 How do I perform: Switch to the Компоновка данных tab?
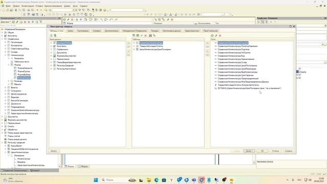172,31
